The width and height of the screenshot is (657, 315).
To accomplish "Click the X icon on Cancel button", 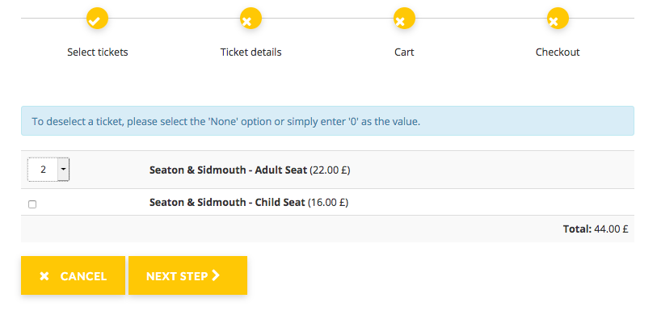I will coord(44,276).
